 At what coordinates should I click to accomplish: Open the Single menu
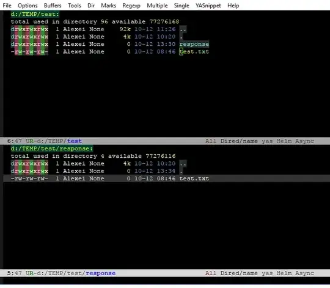[182, 6]
